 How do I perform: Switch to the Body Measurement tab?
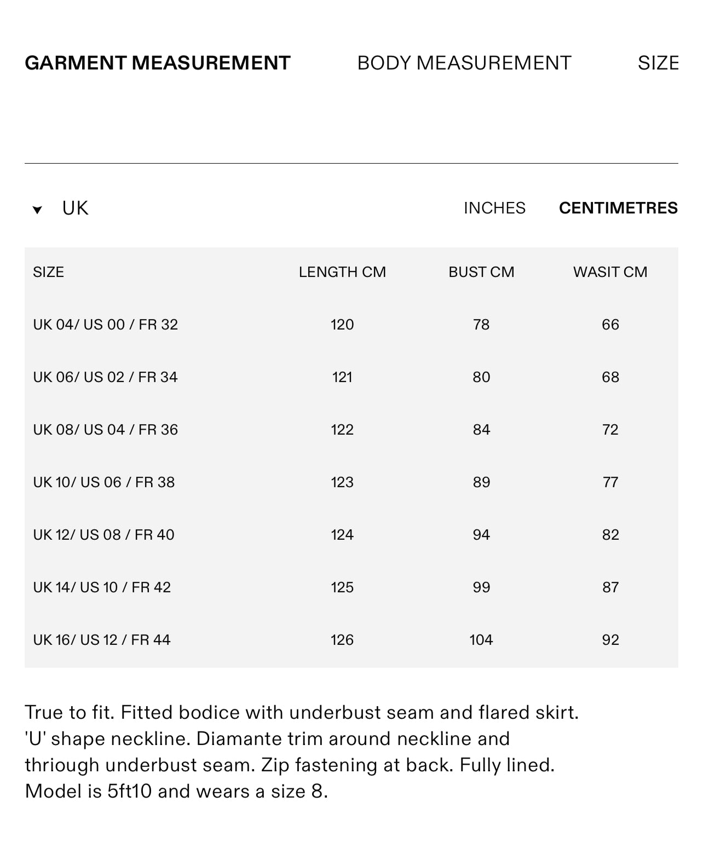pyautogui.click(x=464, y=63)
